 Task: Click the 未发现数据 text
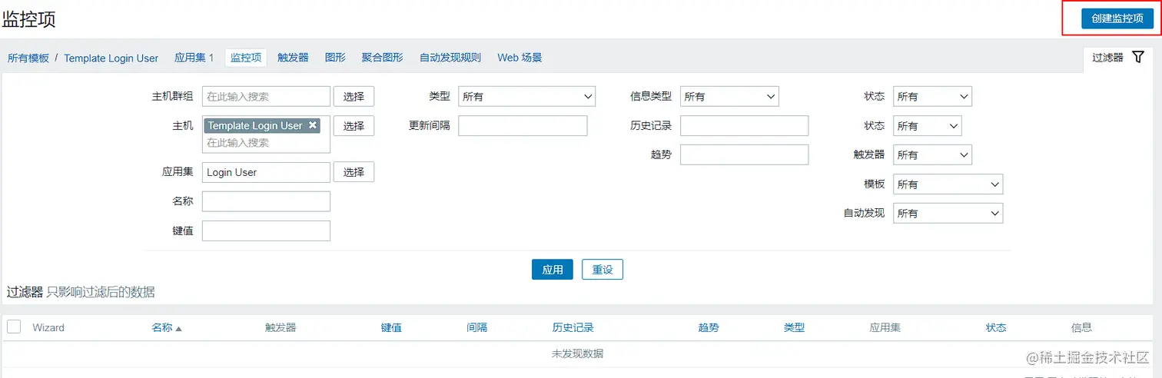click(577, 353)
